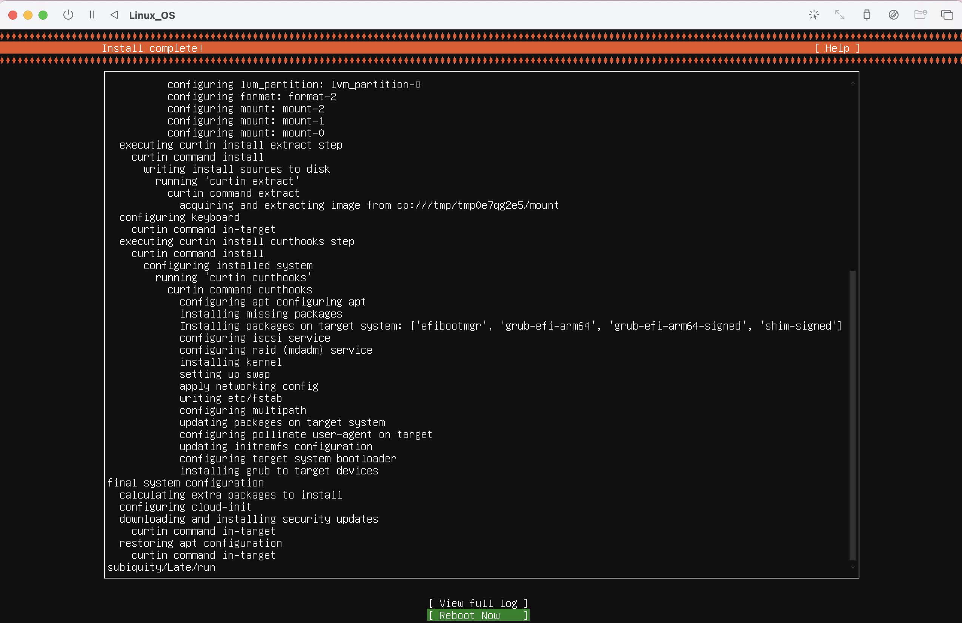The image size is (962, 623).
Task: Pause the virtual machine
Action: pyautogui.click(x=92, y=15)
